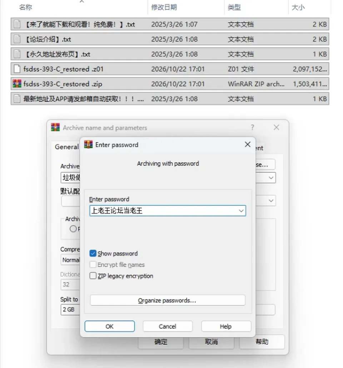
Task: Open Organize passwords...
Action: tap(168, 300)
